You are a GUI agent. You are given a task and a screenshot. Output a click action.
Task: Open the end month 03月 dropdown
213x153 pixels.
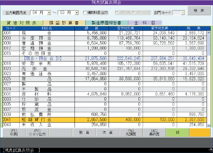pos(76,13)
